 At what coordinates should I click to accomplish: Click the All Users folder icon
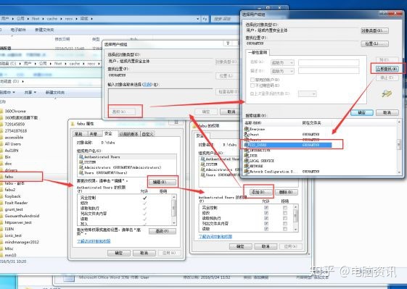click(1, 144)
